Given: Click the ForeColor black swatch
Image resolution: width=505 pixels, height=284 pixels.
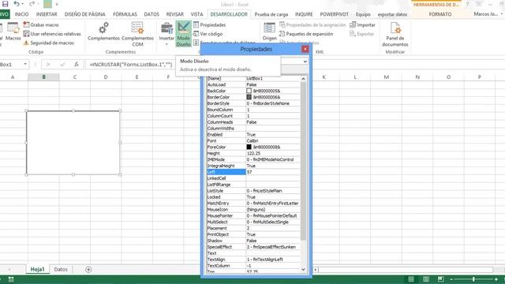Looking at the screenshot, I should [249, 147].
